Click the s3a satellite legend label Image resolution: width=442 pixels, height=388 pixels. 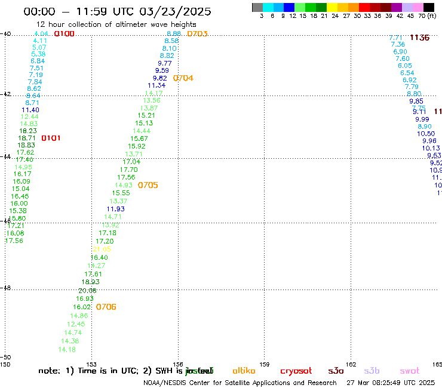[x=336, y=371]
